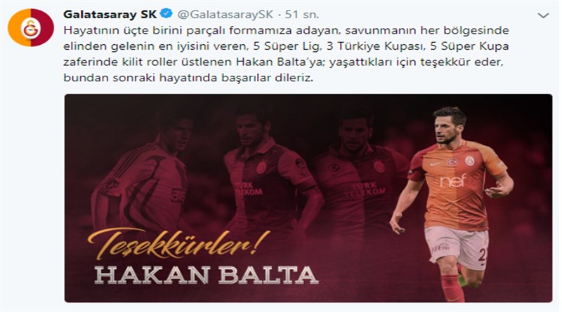Expand the tweet options chevron
The image size is (562, 312).
tap(543, 15)
